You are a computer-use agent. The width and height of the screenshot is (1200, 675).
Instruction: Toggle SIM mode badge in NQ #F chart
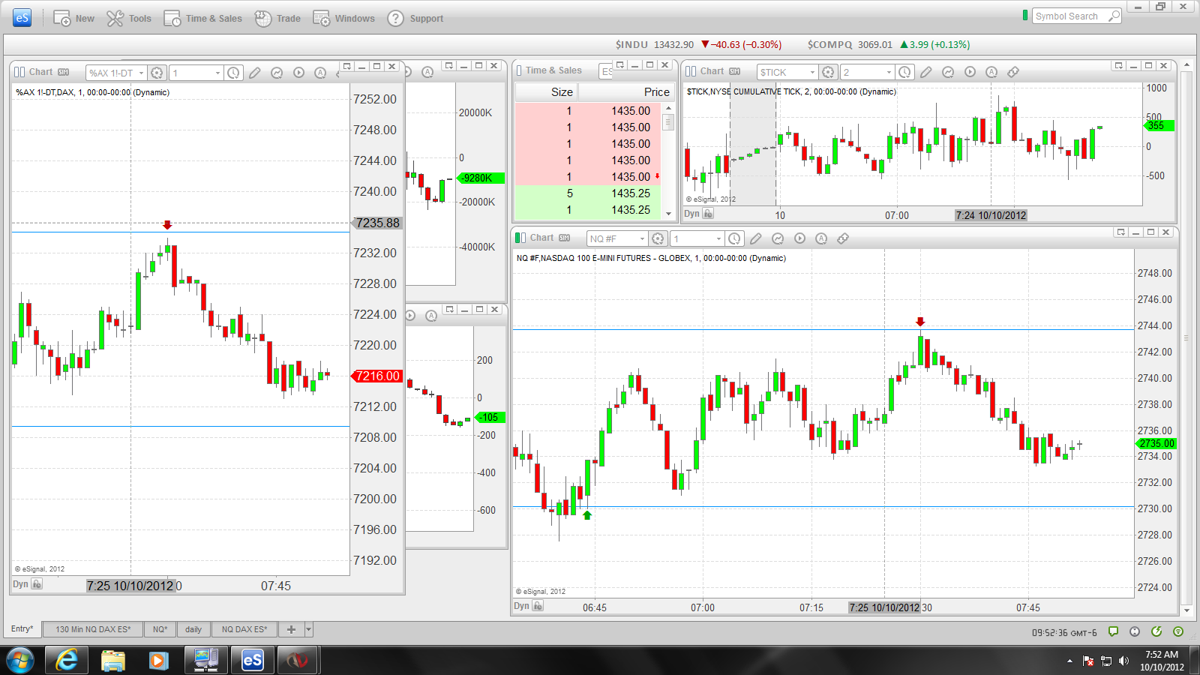pyautogui.click(x=564, y=238)
